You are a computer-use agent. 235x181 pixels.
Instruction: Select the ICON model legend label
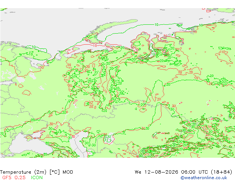tap(37, 178)
